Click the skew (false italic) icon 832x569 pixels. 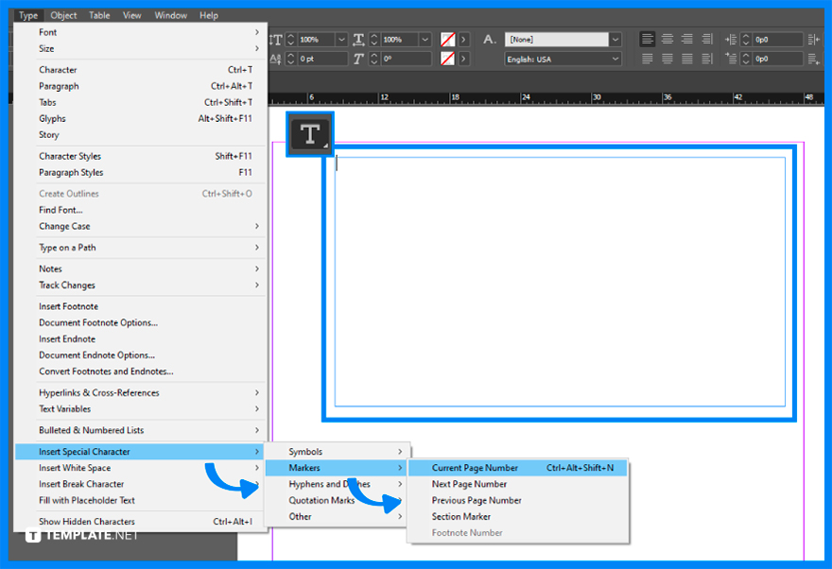coord(359,59)
